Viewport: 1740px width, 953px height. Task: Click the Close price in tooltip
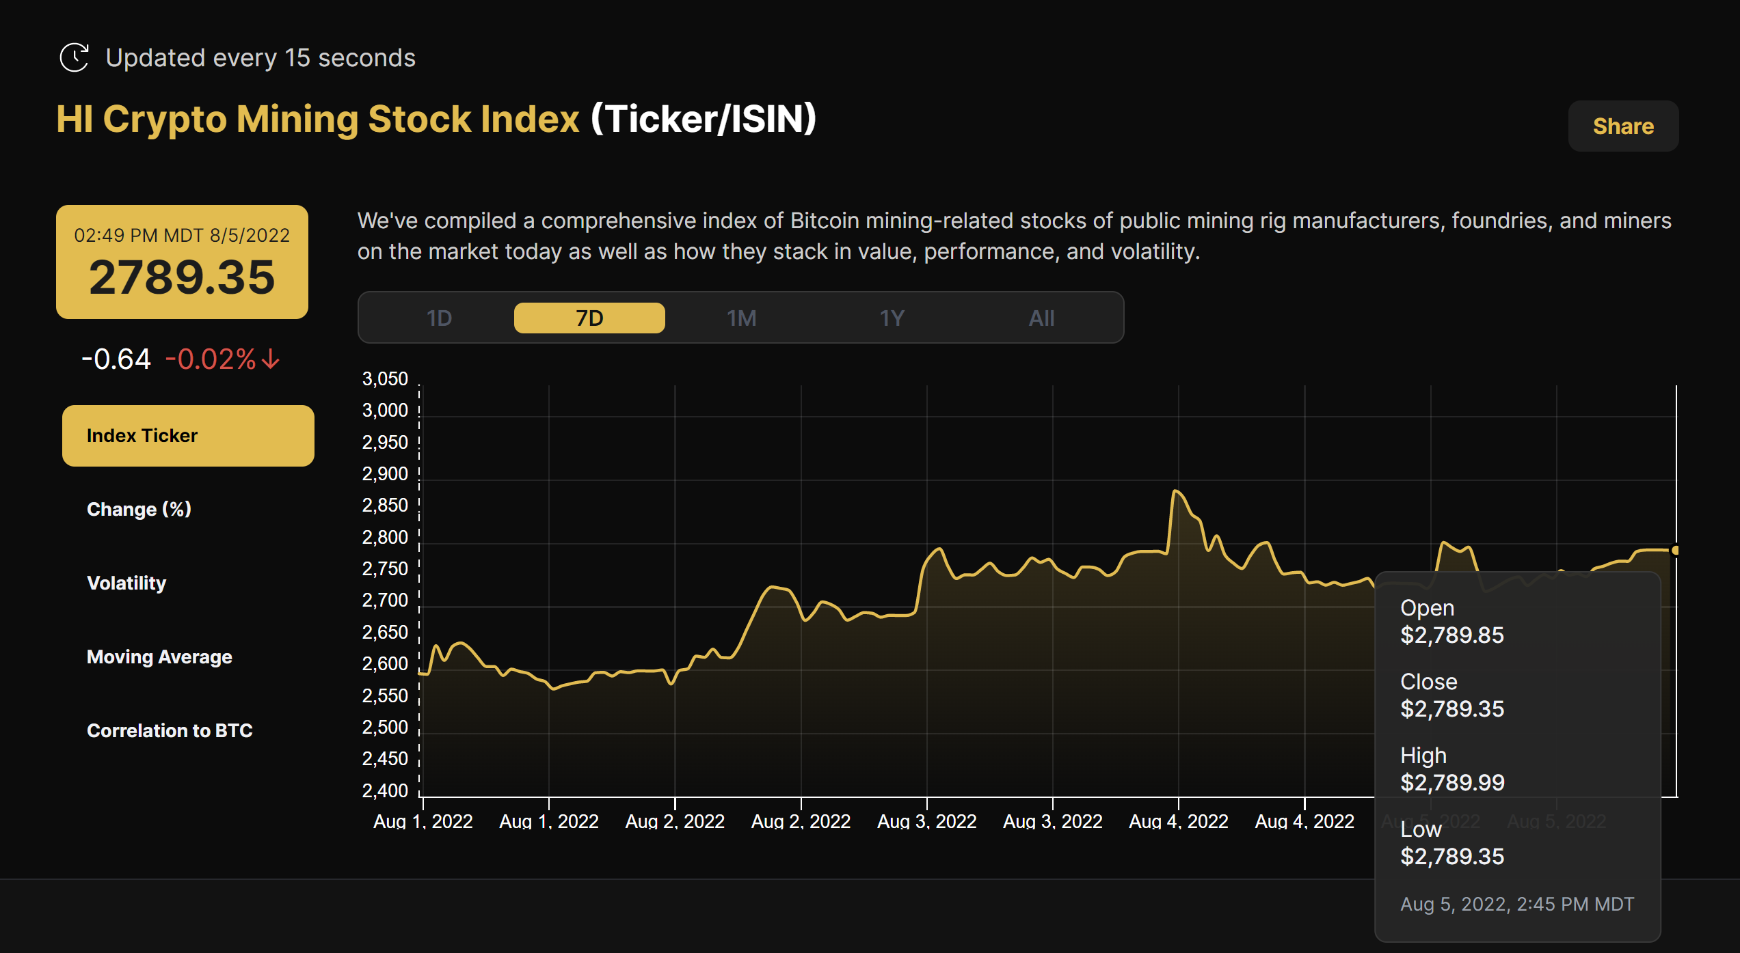(1451, 709)
